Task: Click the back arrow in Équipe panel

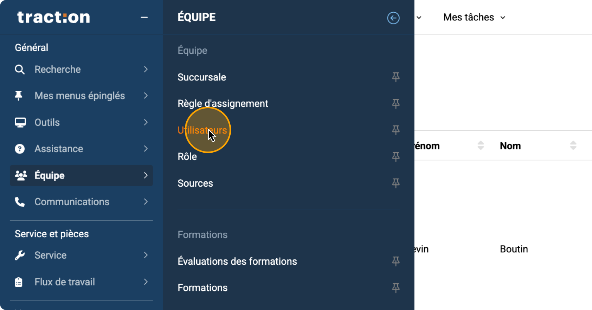Action: tap(393, 18)
